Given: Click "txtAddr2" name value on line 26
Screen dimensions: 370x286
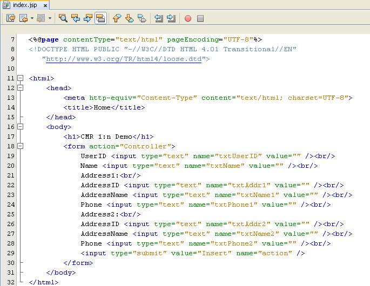Looking at the screenshot, I should tap(249, 224).
